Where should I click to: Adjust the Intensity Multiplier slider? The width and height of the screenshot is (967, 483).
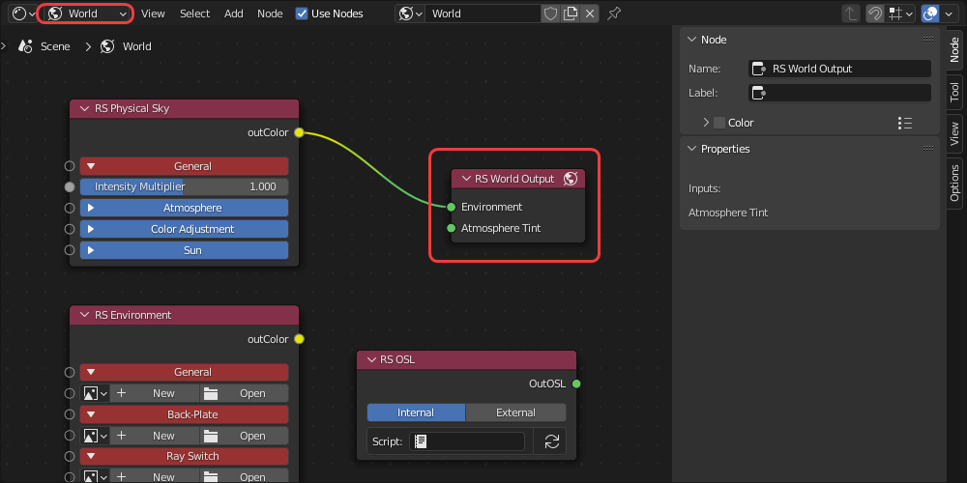[x=184, y=186]
